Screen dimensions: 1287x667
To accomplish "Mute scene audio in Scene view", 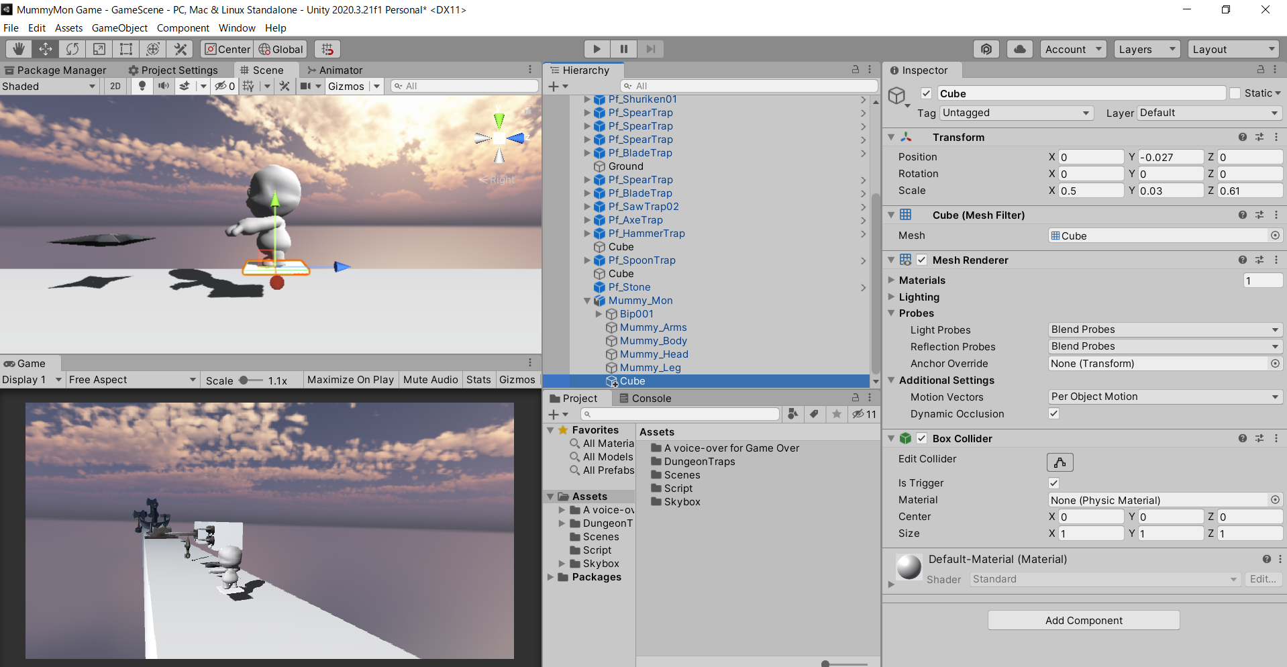I will (x=163, y=86).
